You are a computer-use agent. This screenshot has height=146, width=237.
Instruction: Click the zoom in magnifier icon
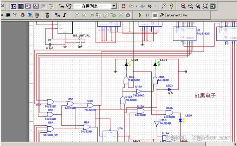tap(183, 6)
